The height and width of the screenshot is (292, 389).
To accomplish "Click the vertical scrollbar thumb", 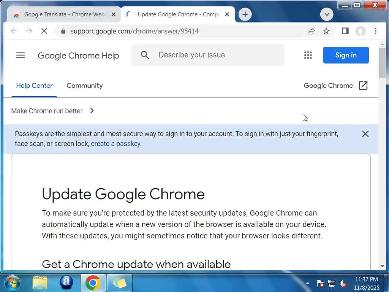I will coord(382,63).
